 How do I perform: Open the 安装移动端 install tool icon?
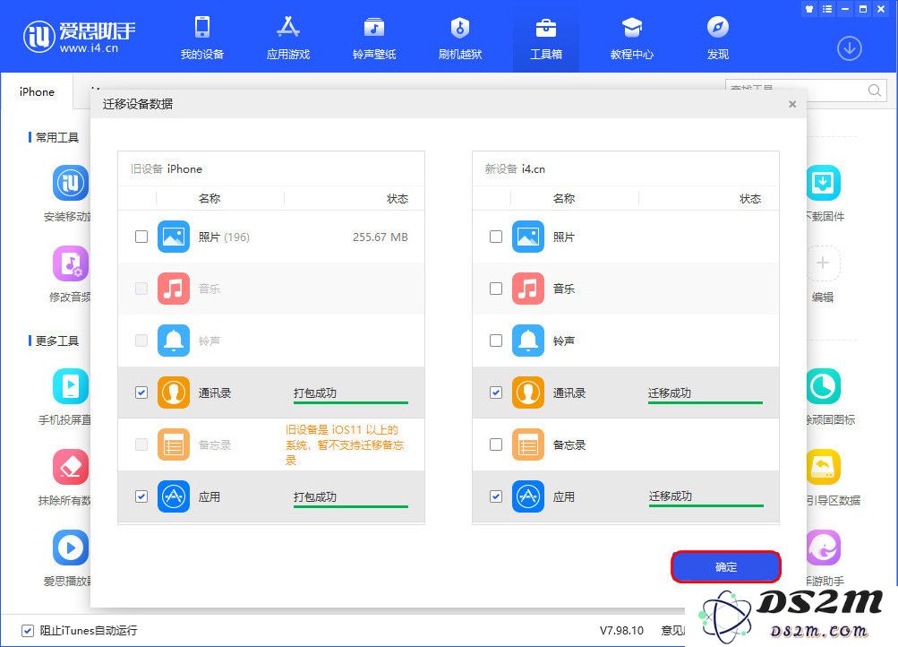71,183
